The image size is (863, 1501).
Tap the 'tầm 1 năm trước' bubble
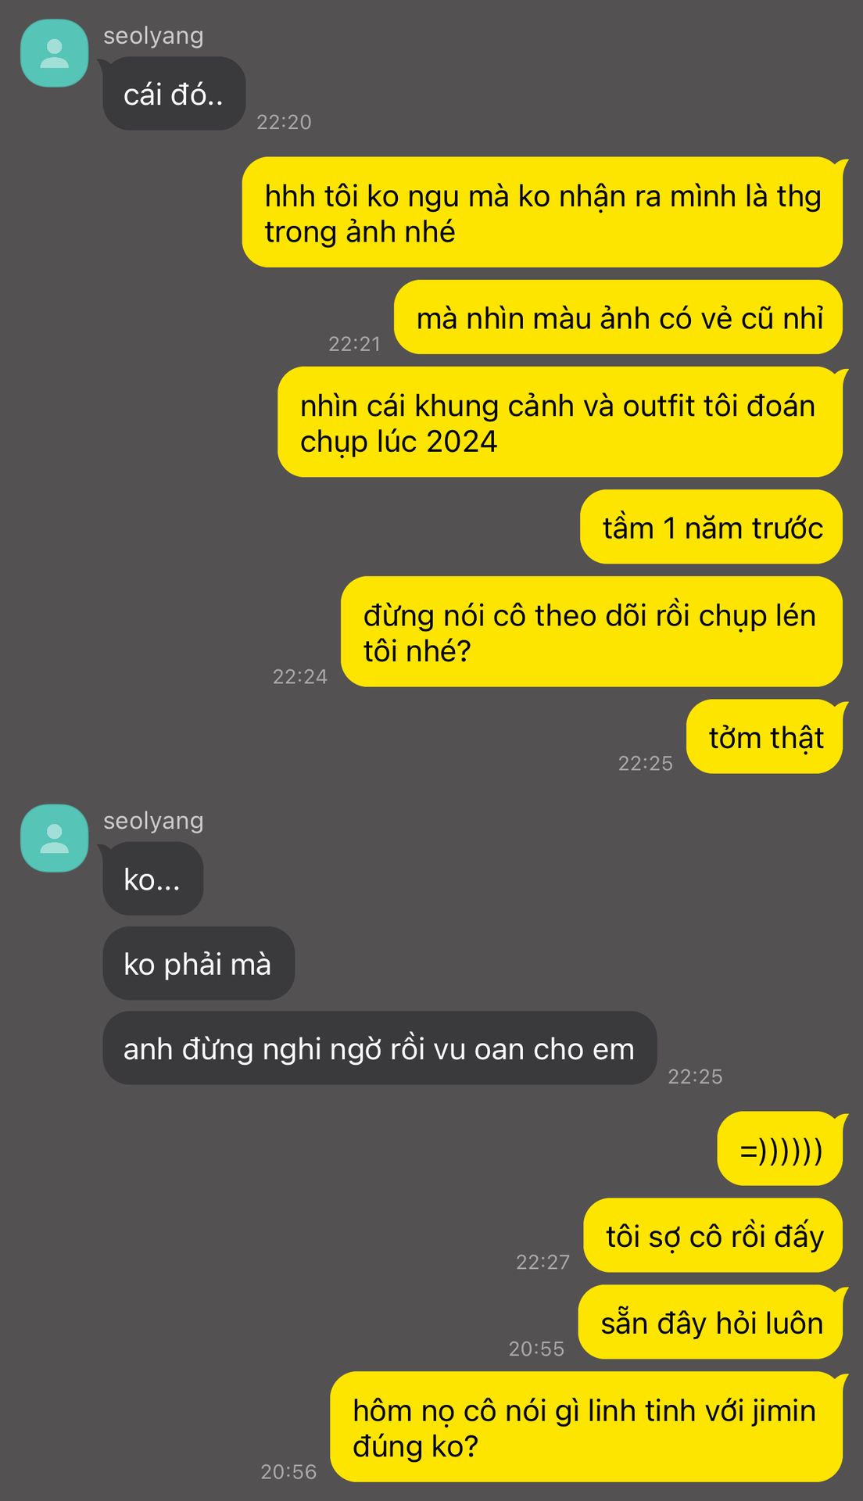[711, 527]
